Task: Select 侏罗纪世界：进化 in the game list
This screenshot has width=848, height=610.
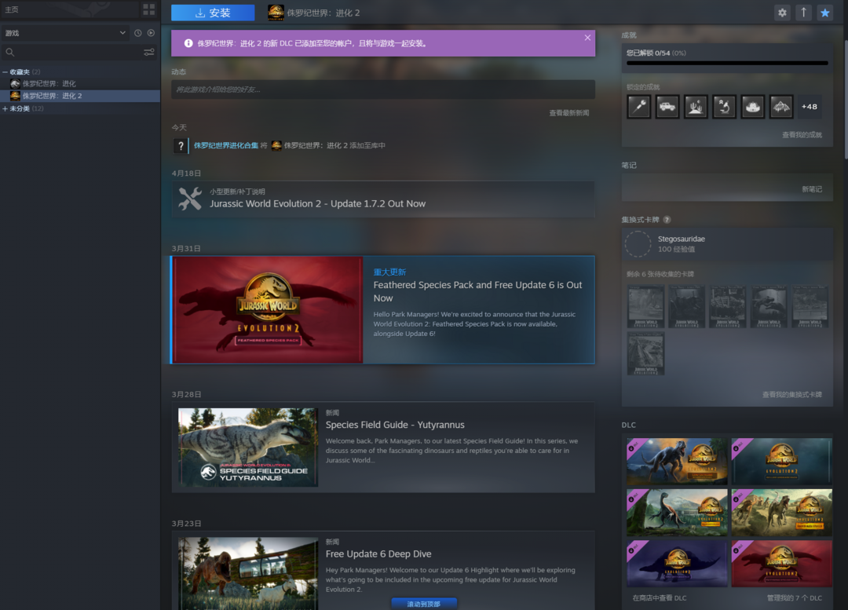Action: coord(49,84)
